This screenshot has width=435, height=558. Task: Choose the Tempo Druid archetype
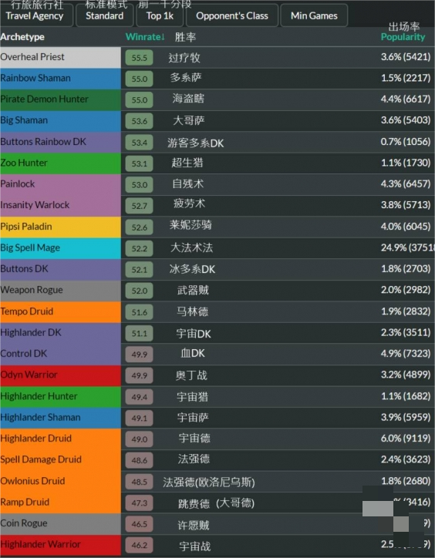[61, 311]
